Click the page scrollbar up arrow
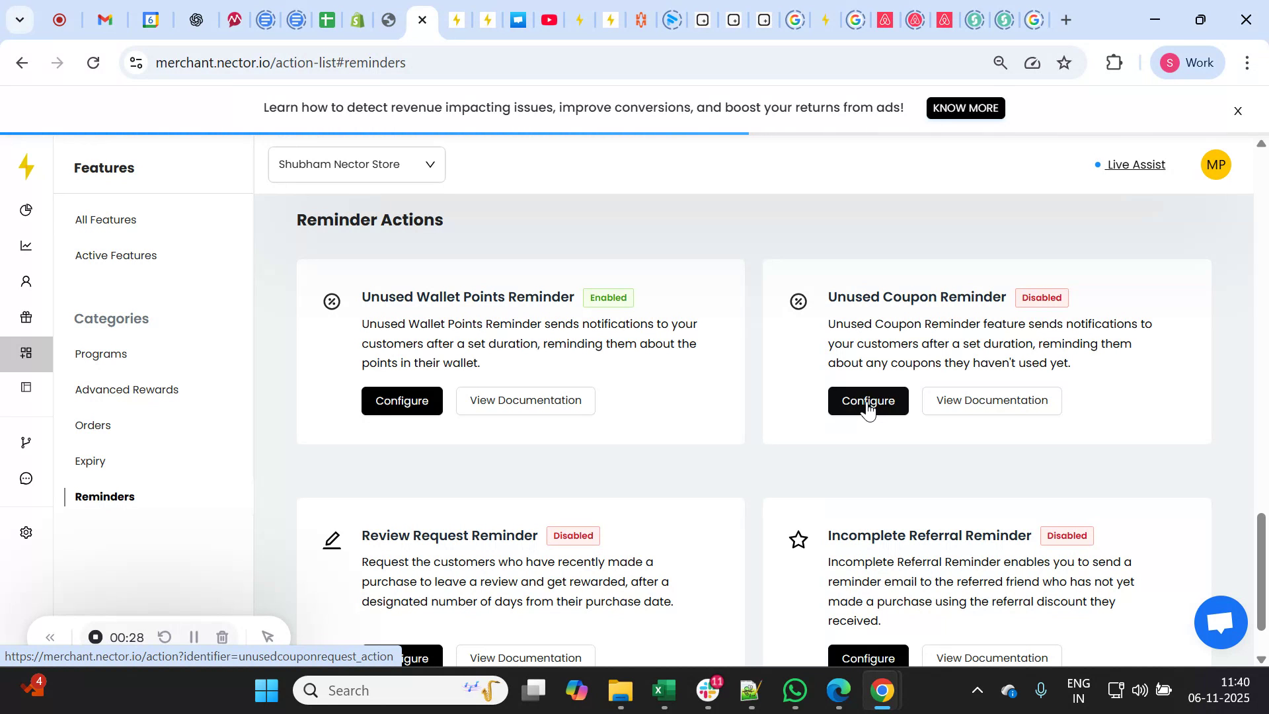The height and width of the screenshot is (714, 1269). (1260, 143)
